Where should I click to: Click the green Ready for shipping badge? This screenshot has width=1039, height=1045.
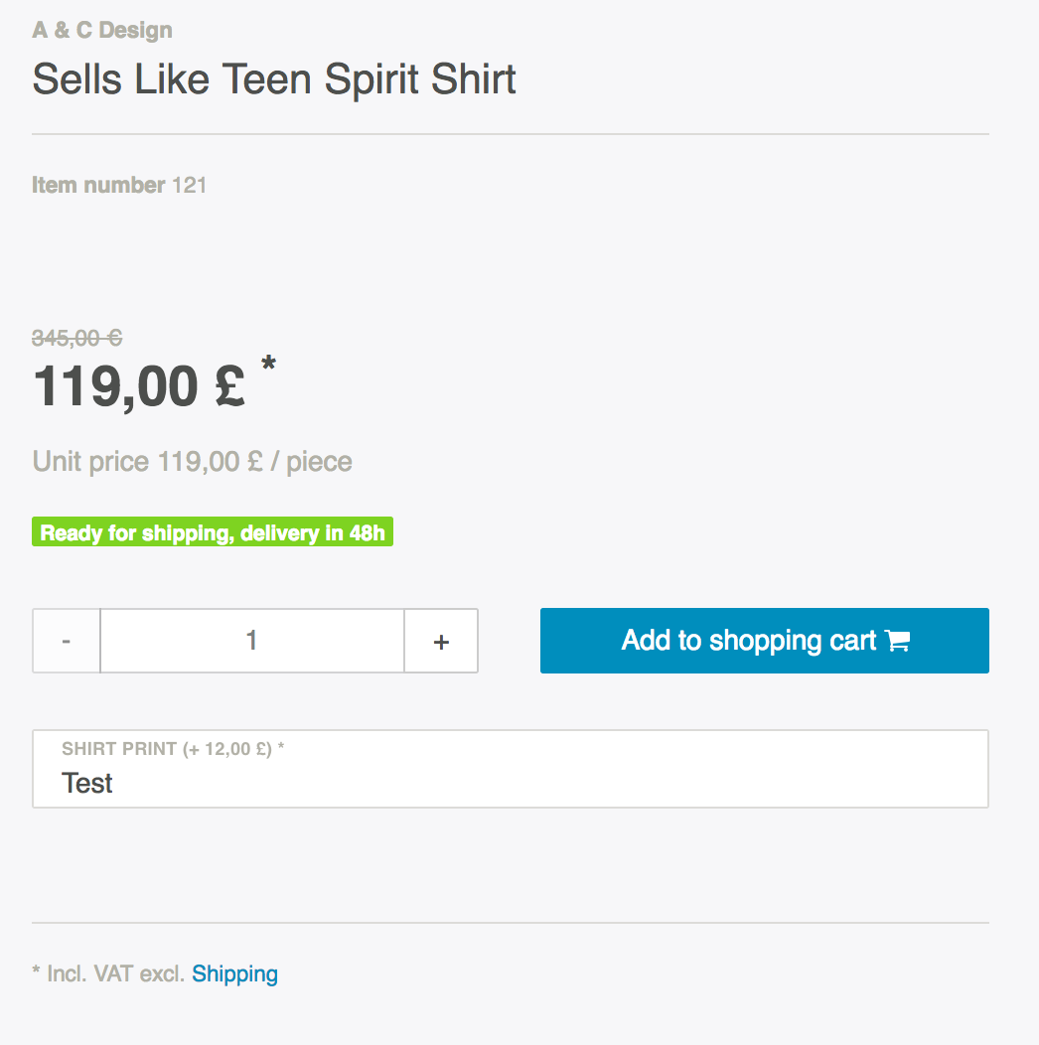tap(213, 533)
